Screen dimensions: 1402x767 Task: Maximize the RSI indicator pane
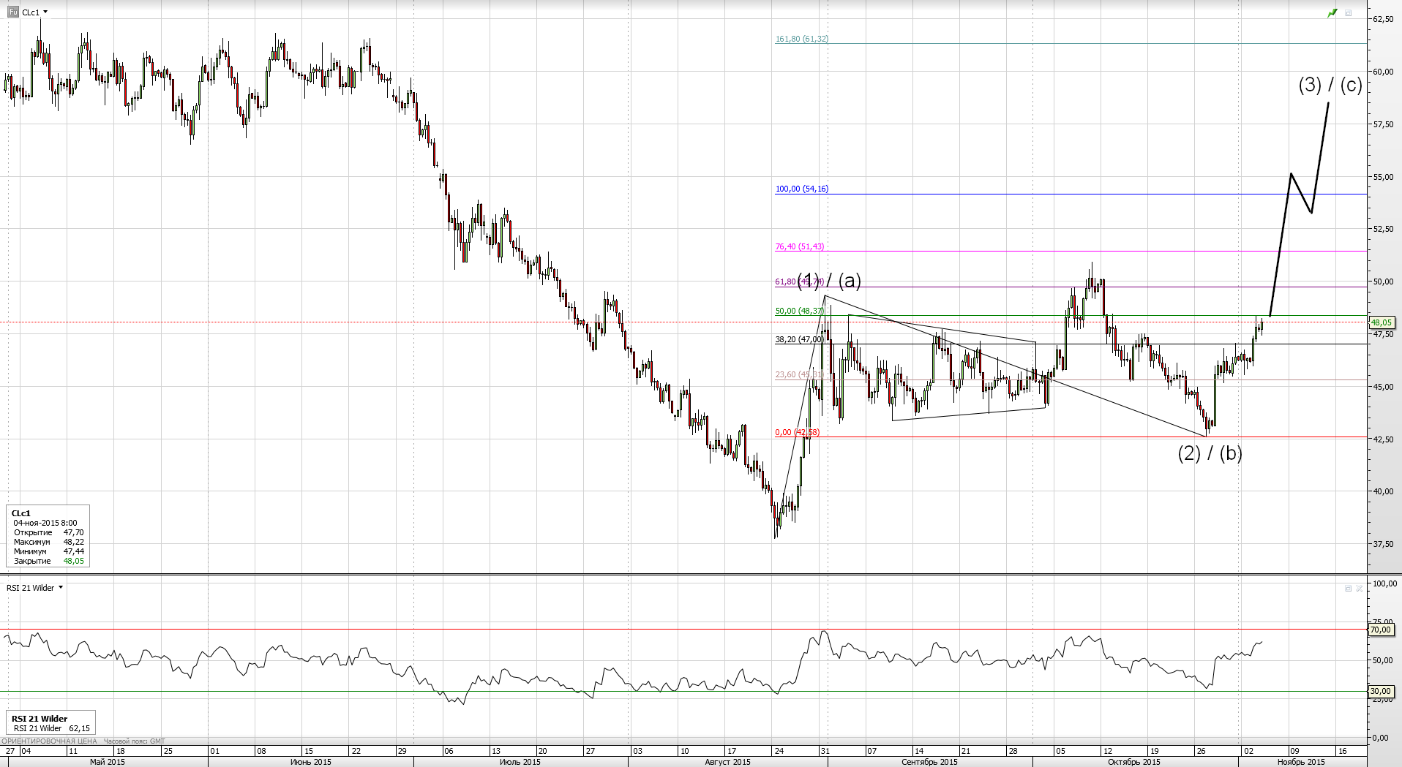[1348, 589]
